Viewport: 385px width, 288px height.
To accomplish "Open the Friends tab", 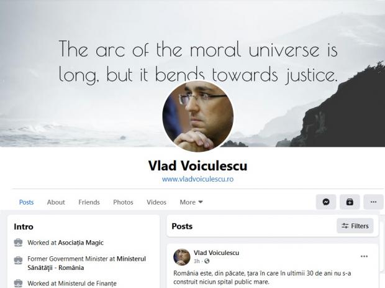I will (x=89, y=202).
